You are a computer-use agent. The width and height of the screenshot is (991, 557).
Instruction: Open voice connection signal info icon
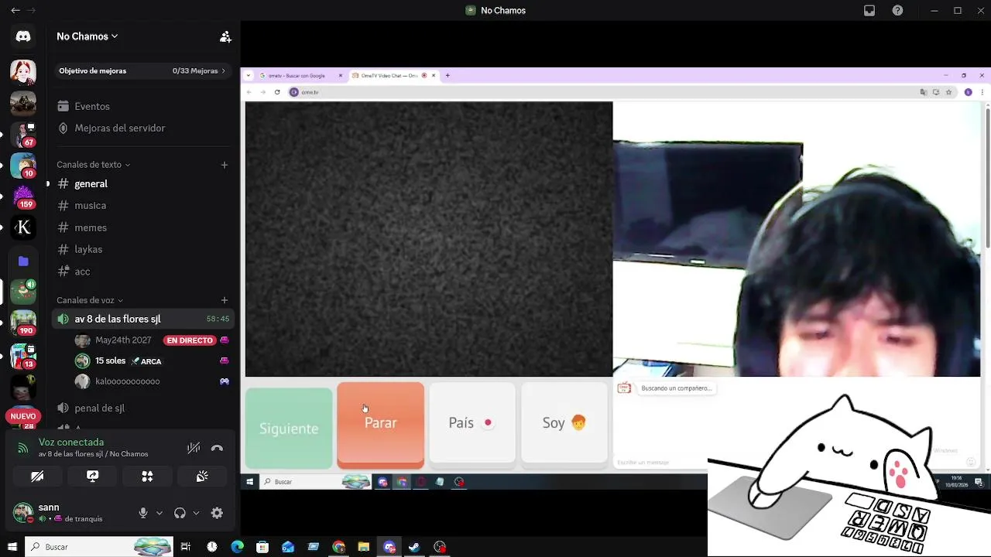(x=23, y=448)
